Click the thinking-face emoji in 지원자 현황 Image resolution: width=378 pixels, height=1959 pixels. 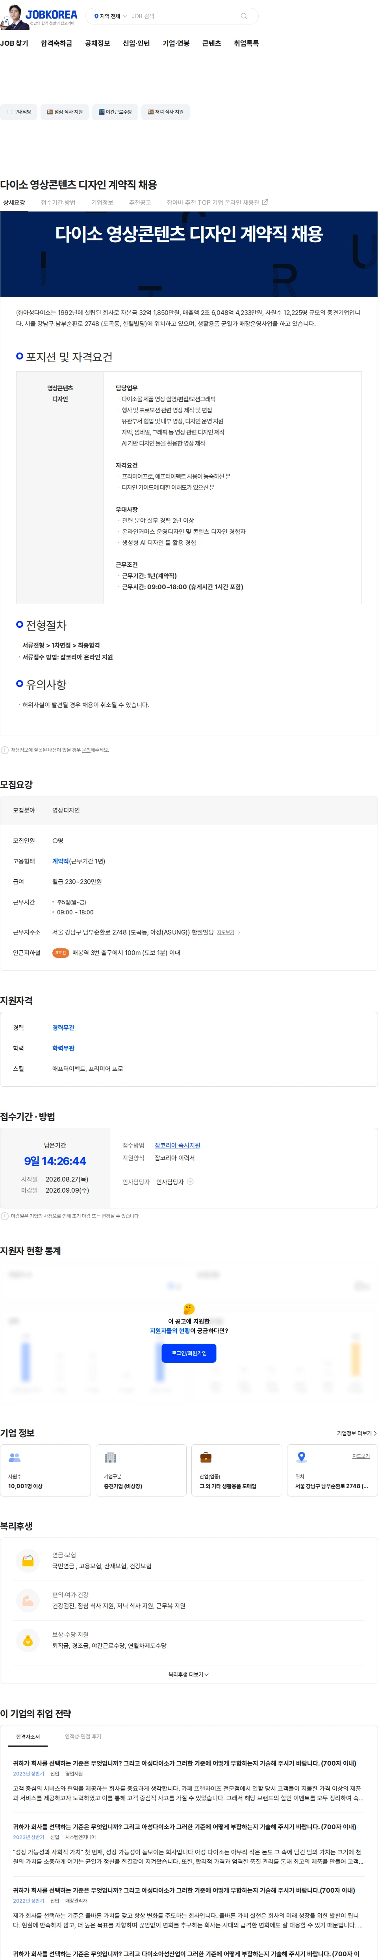click(x=189, y=1309)
